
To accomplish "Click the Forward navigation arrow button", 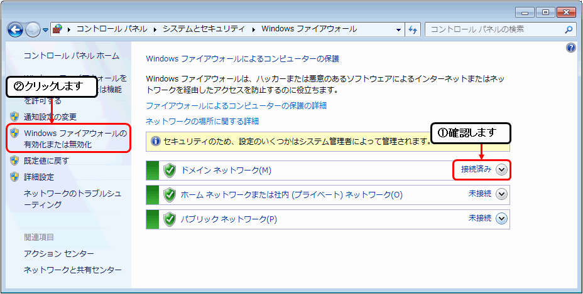I will click(x=33, y=29).
